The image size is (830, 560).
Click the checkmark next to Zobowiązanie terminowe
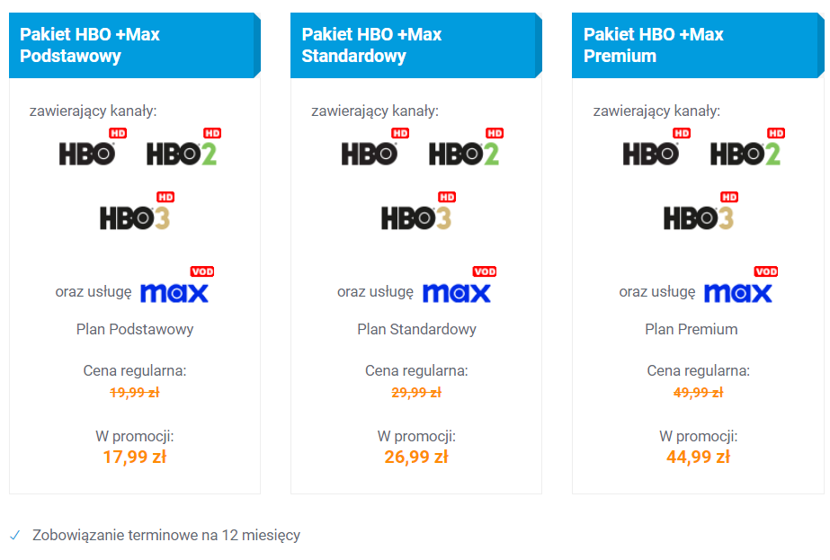coord(14,535)
